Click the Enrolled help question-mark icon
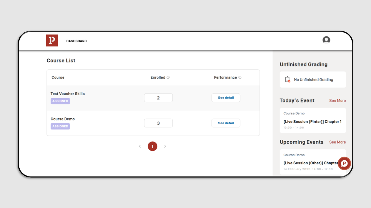Viewport: 371px width, 208px height. point(168,77)
